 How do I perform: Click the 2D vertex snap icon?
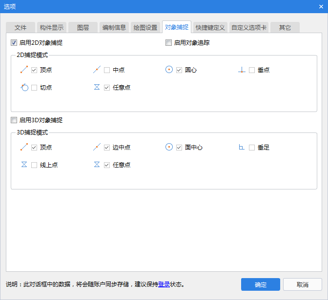pos(24,70)
